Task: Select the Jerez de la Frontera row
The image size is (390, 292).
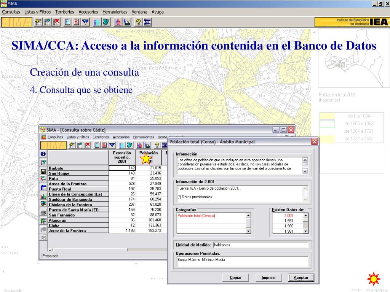Action: tap(78, 231)
